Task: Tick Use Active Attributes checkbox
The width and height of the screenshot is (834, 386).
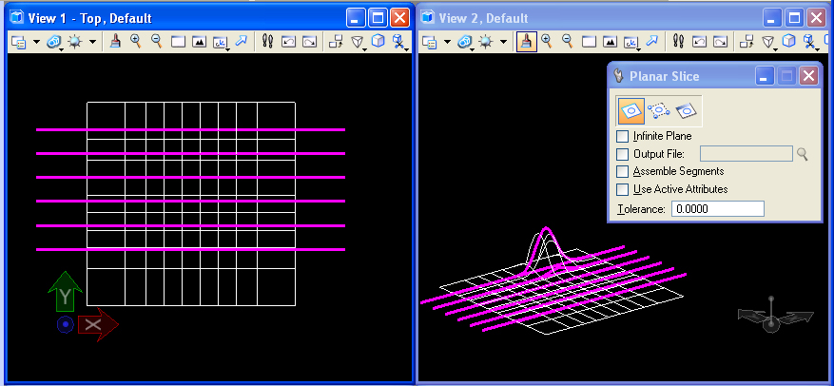Action: pyautogui.click(x=622, y=189)
